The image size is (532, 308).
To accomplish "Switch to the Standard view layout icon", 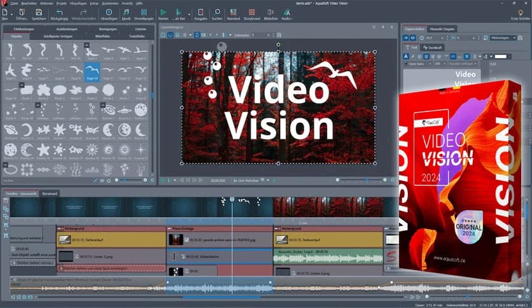I will click(233, 12).
